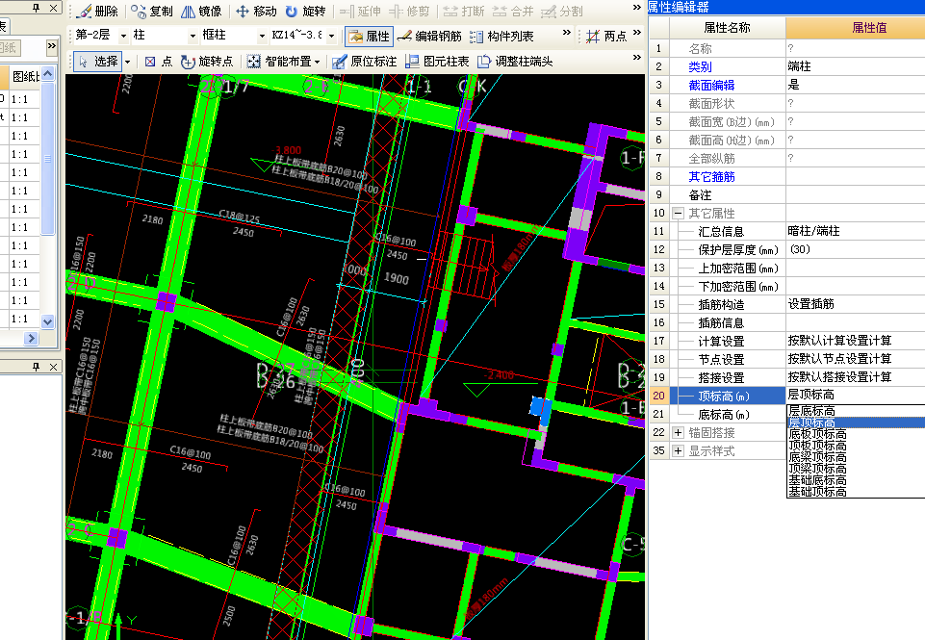925x640 pixels.
Task: Click the 截面编辑 property name
Action: point(711,86)
